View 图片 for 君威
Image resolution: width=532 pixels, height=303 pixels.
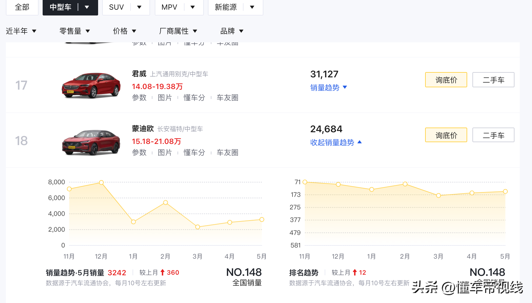click(x=165, y=97)
